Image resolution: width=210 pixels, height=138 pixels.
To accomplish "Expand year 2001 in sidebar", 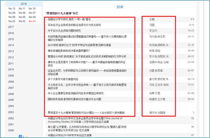I will point(11,124).
